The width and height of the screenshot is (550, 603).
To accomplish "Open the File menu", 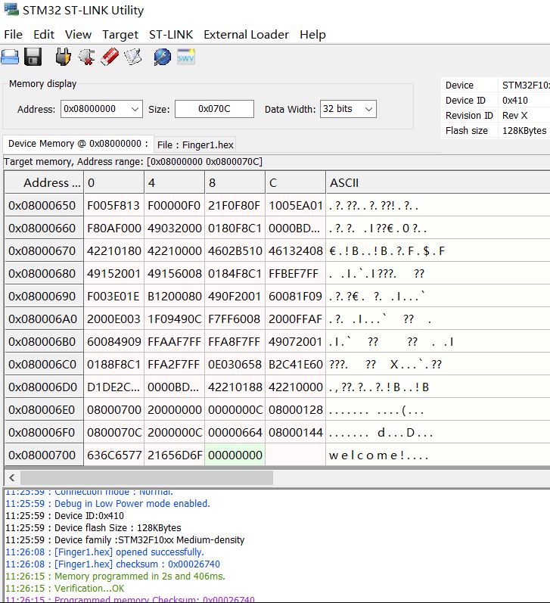I will (13, 35).
